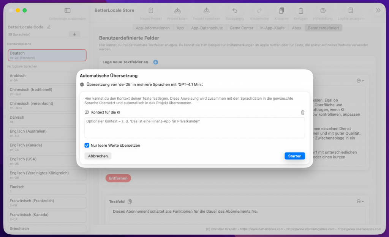Uncheck Nur leere Werte übersetzen checkbox
The height and width of the screenshot is (237, 389).
(x=87, y=145)
